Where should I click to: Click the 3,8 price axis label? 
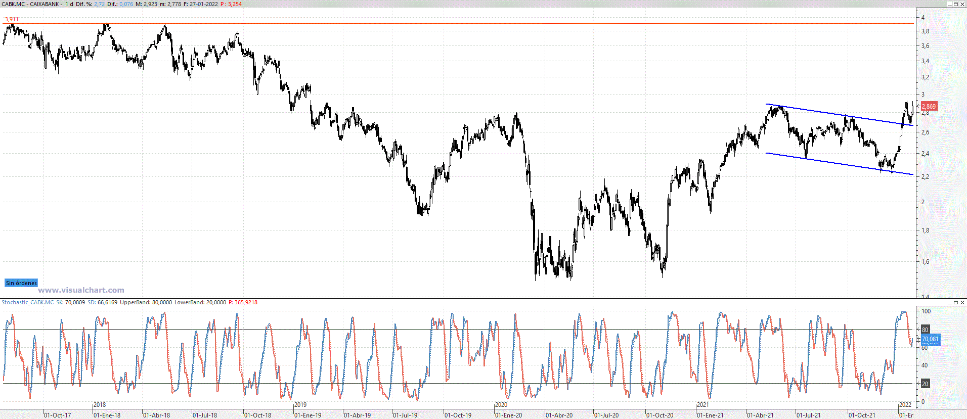click(x=925, y=31)
